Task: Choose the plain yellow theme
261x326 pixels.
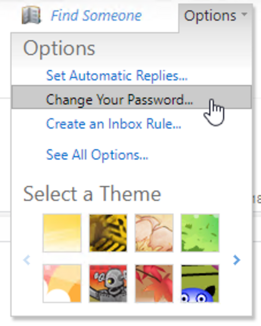Action: click(62, 233)
